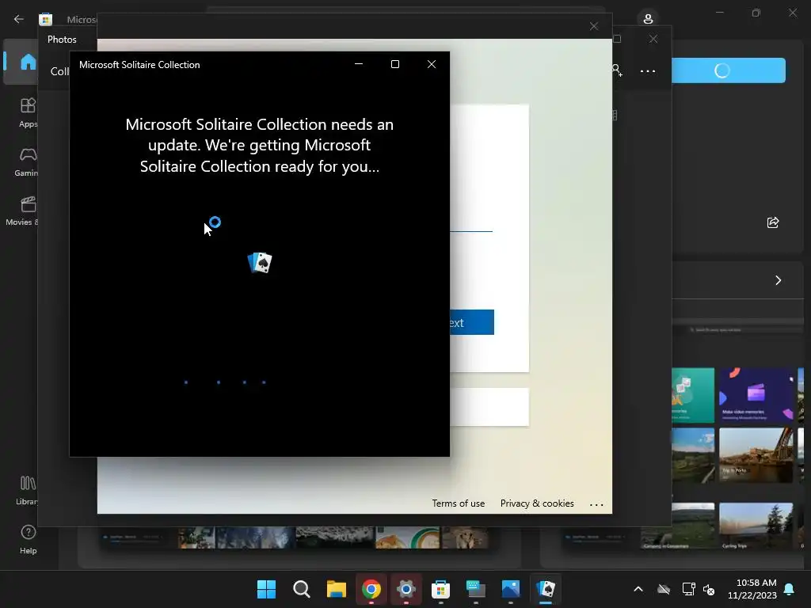Expand the chevron arrow in Store panel
This screenshot has width=811, height=608.
[778, 280]
